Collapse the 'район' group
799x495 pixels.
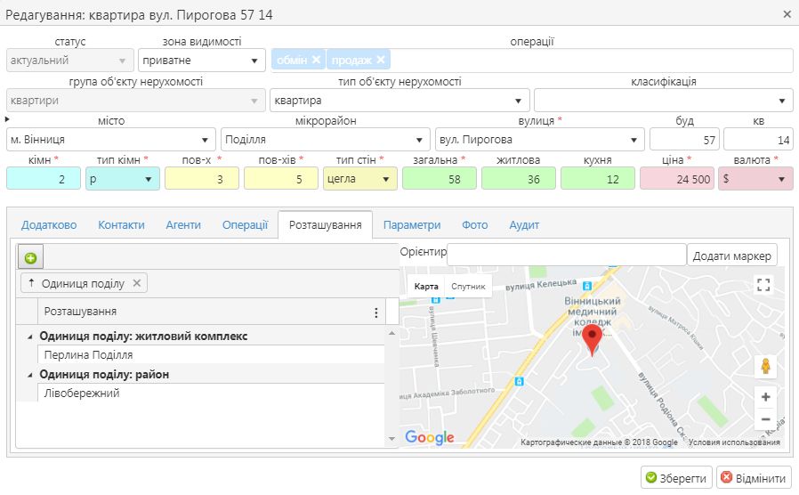29,375
